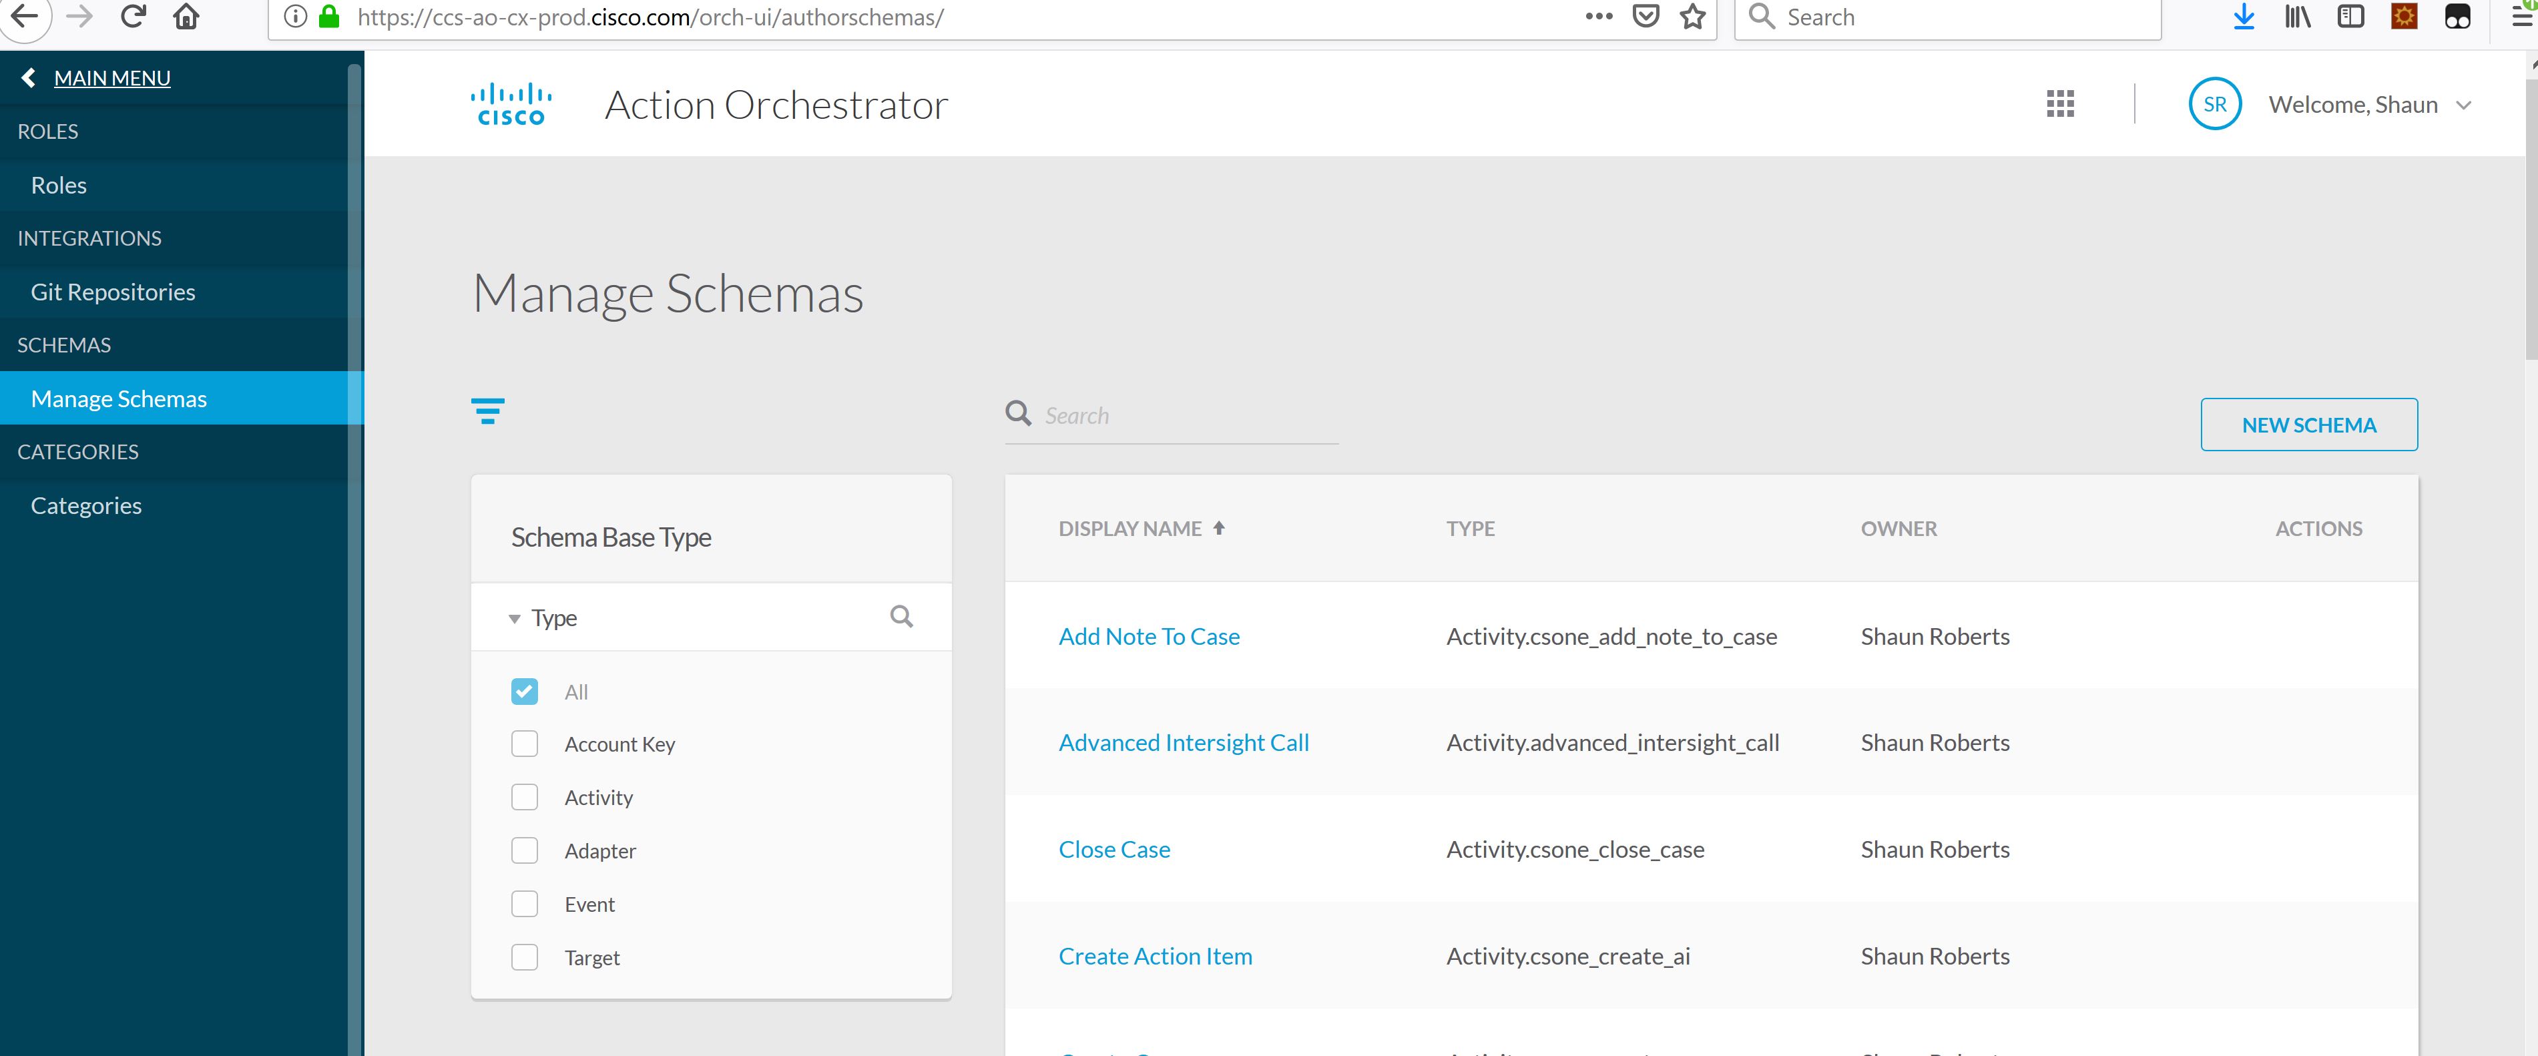Click green padlock security icon
This screenshot has width=2538, height=1056.
pos(330,16)
